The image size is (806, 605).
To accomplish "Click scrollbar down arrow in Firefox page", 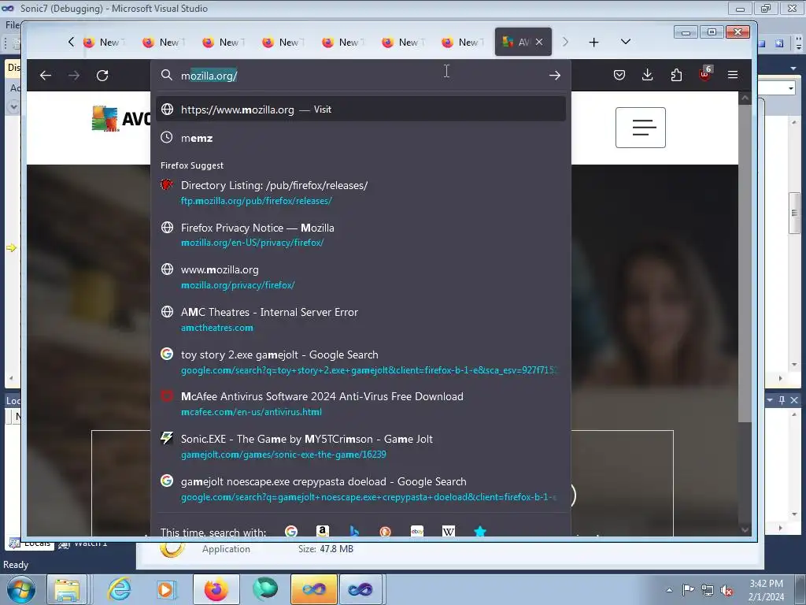I will 745,529.
